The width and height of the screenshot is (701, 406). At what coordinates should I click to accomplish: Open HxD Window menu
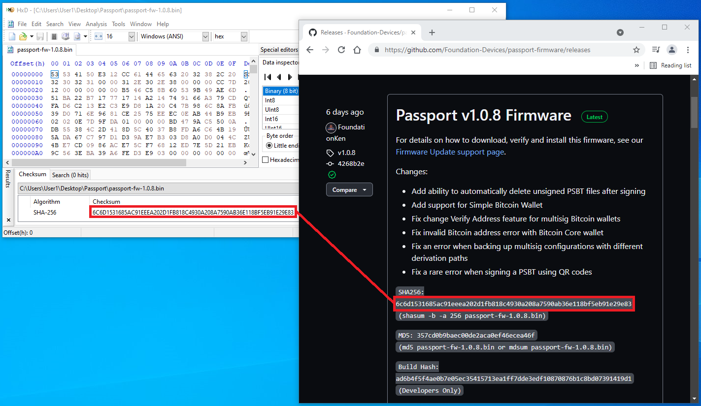[x=141, y=24]
